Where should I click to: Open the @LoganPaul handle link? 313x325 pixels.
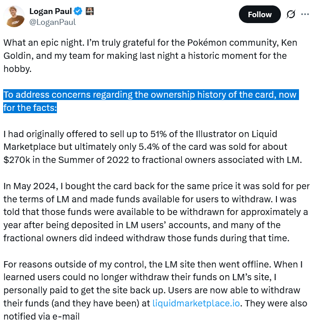pyautogui.click(x=52, y=22)
